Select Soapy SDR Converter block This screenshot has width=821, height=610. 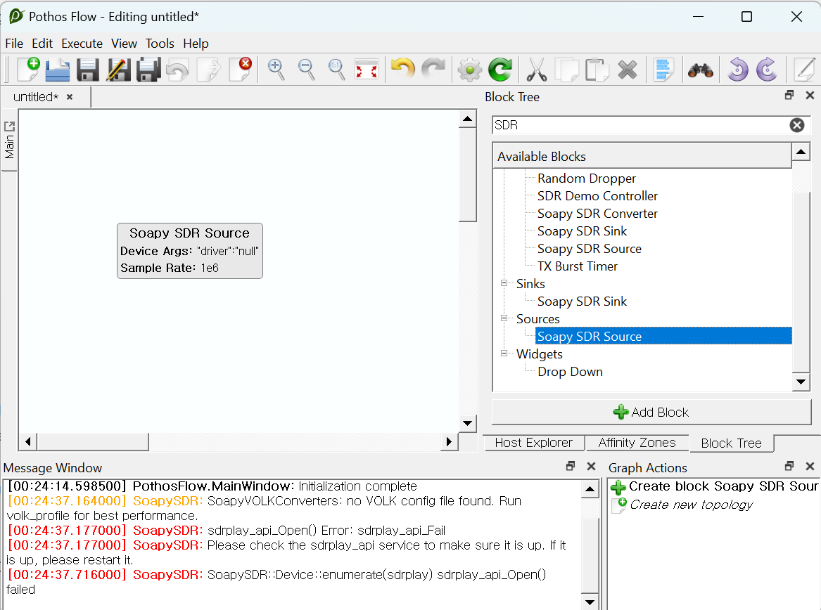[597, 214]
